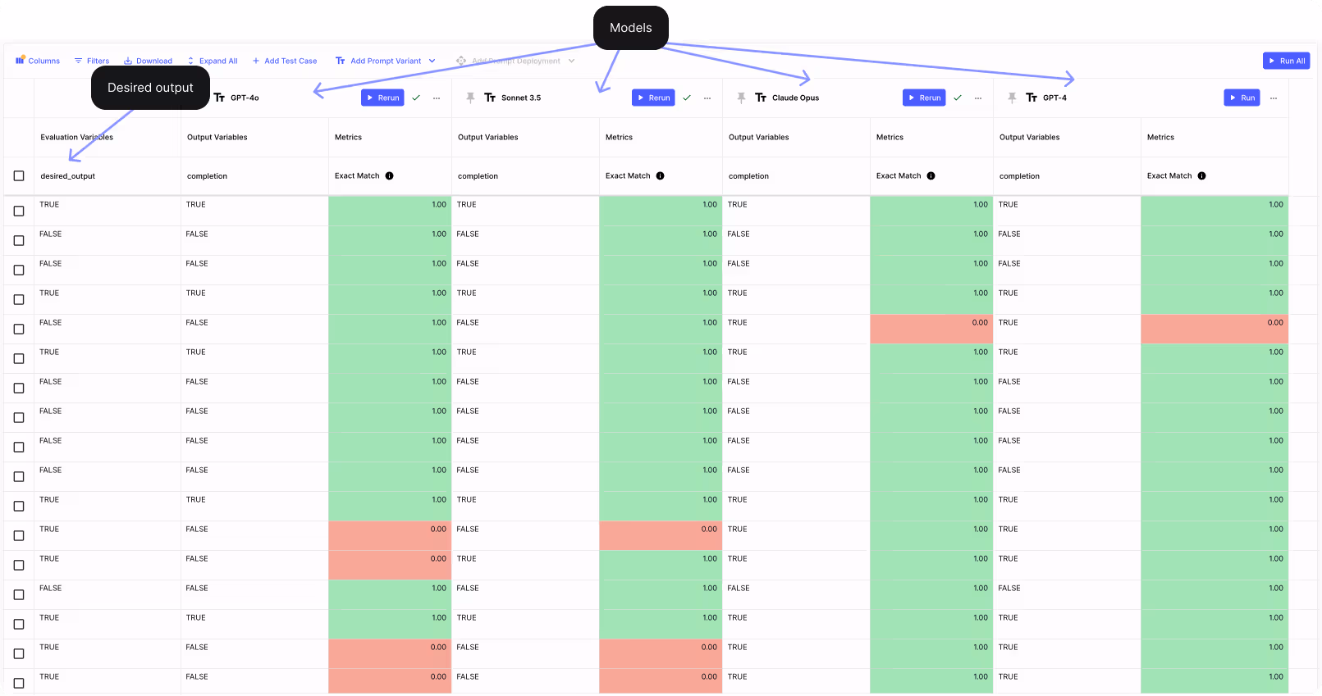
Task: Add a new Test Case
Action: tap(285, 61)
